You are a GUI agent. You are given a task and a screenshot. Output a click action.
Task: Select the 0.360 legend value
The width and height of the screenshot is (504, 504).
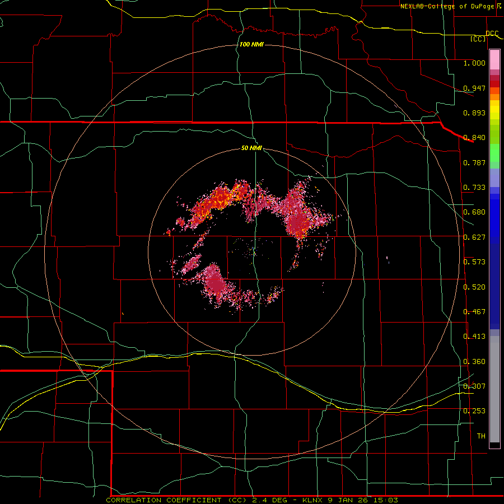coord(474,362)
